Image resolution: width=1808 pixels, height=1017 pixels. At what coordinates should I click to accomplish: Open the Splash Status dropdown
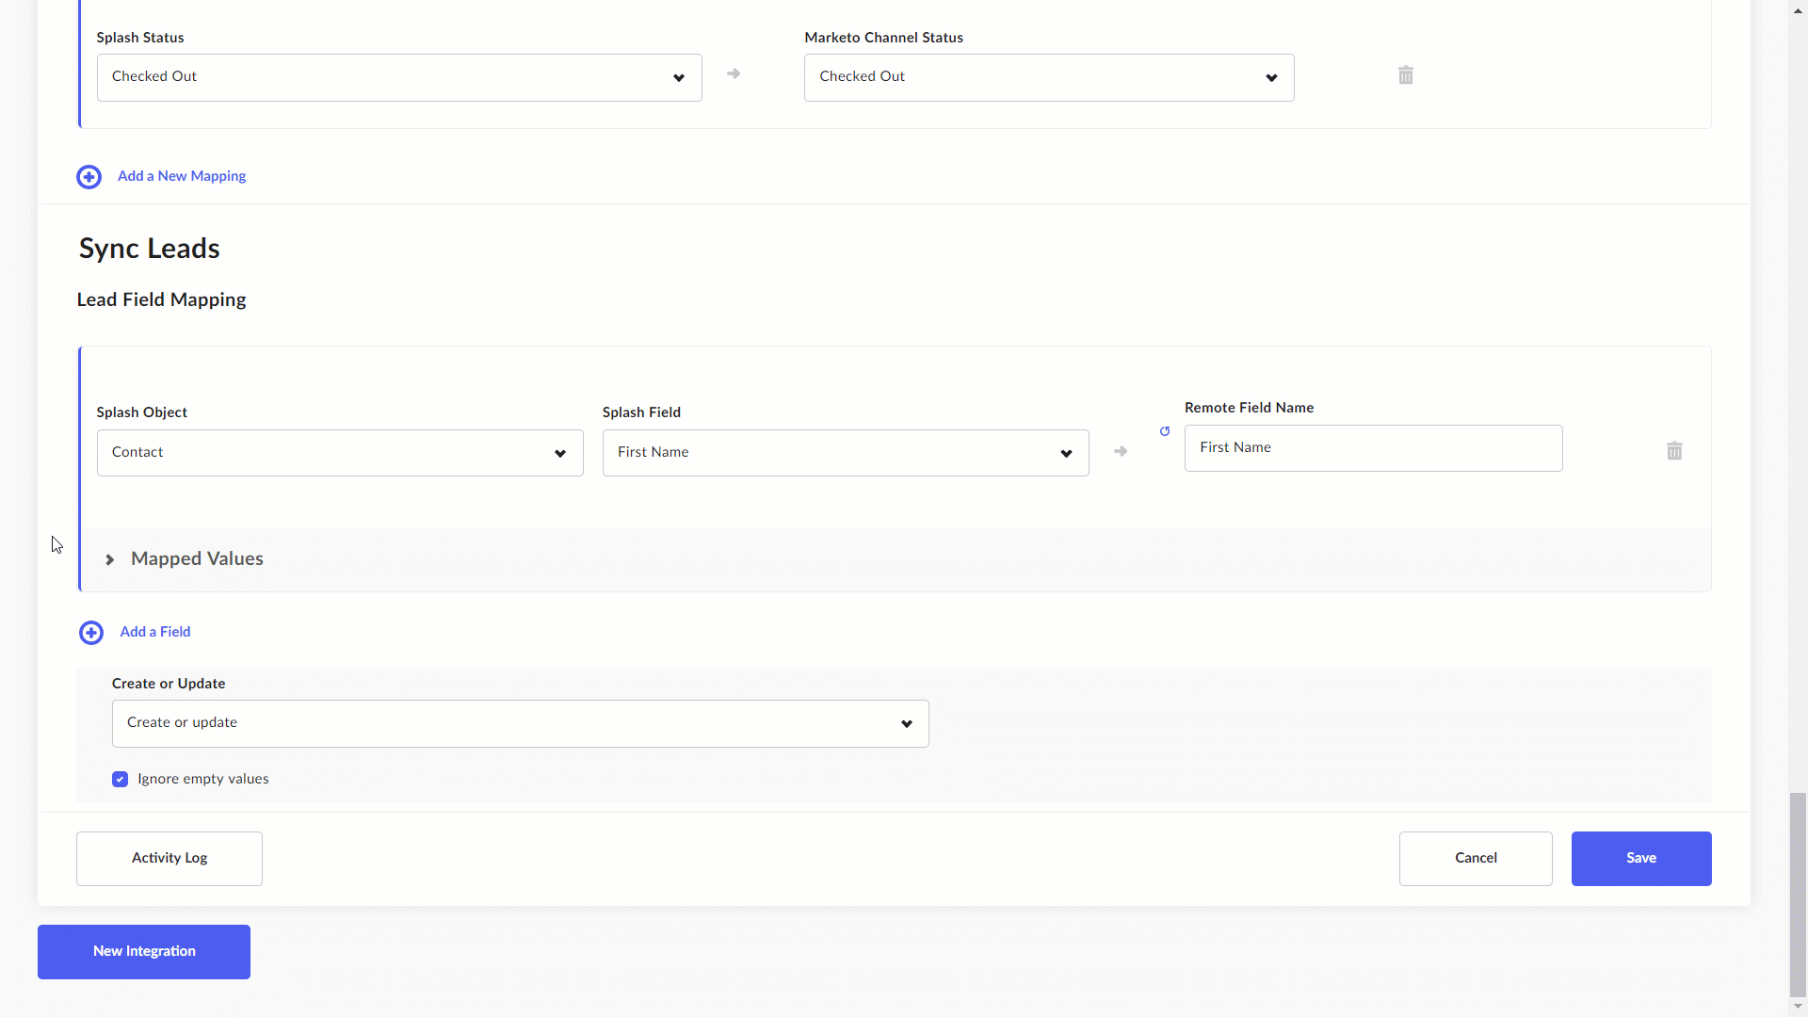pos(399,77)
